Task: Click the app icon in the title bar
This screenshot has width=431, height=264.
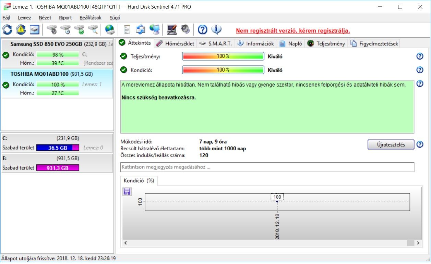Action: pos(6,7)
